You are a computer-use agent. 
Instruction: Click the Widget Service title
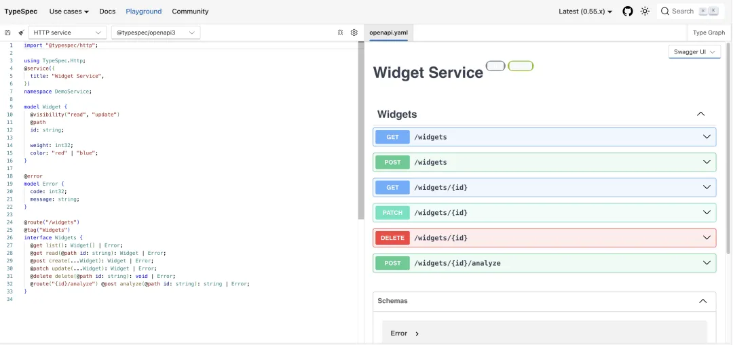click(428, 73)
